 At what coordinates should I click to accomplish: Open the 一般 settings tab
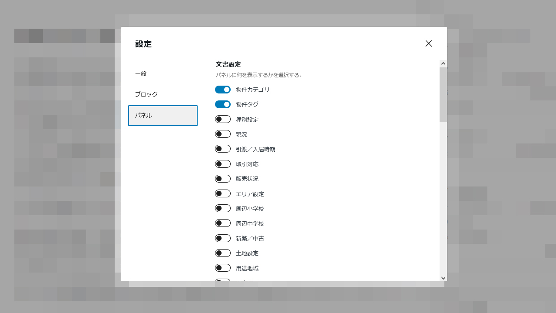163,74
